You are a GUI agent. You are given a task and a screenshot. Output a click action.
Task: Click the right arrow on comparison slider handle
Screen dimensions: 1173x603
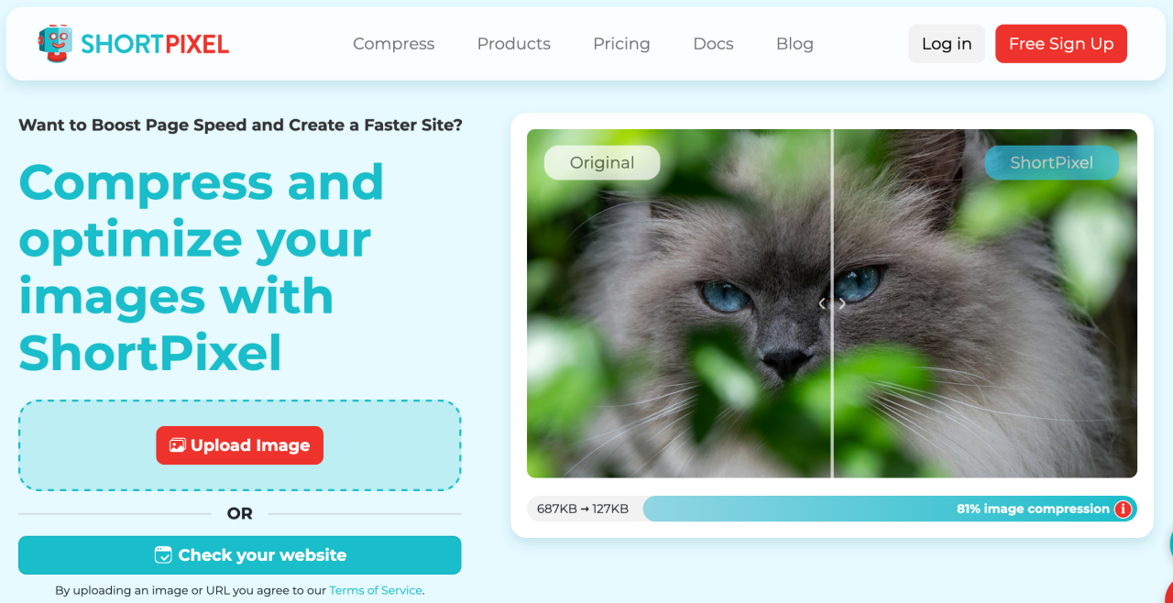pos(842,304)
